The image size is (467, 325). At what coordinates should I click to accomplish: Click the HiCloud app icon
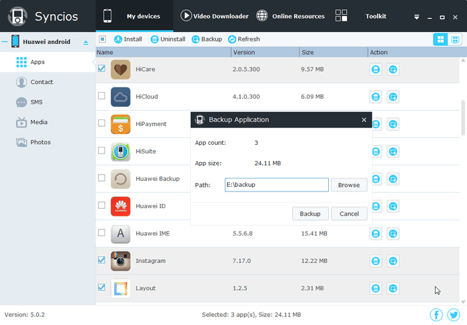pyautogui.click(x=120, y=97)
